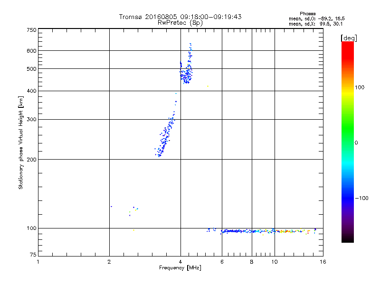Click the 'mean, sd,X: 99.5, 30.1' text

[315, 24]
